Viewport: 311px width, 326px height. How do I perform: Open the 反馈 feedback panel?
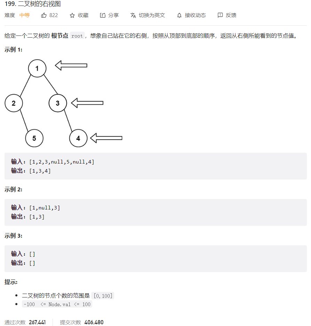pyautogui.click(x=230, y=15)
